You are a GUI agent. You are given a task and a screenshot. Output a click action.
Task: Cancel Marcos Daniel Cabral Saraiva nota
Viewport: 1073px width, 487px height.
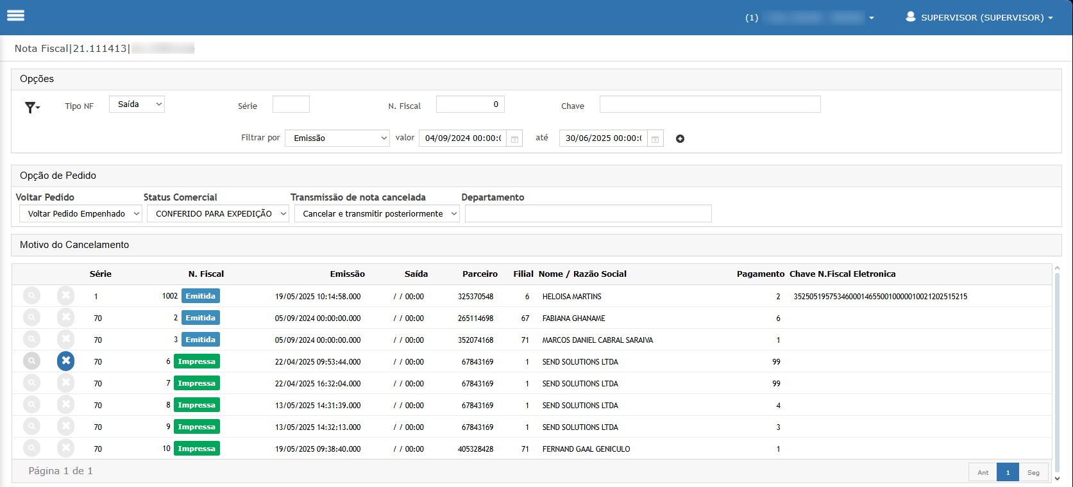[x=65, y=339]
